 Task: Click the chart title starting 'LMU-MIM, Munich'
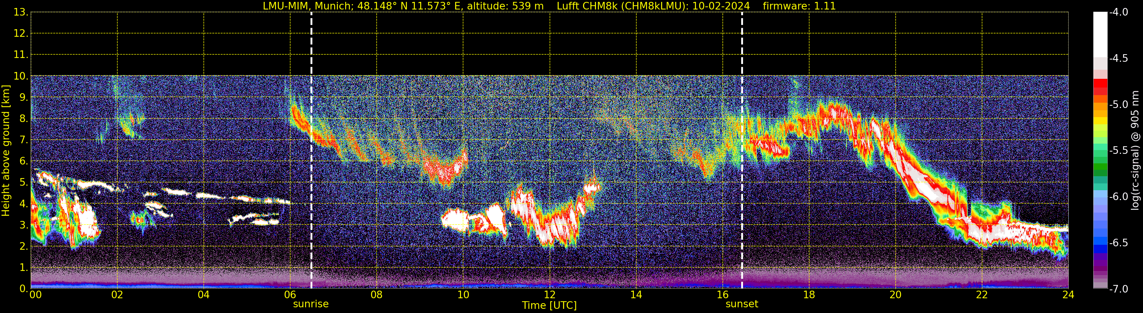549,6
